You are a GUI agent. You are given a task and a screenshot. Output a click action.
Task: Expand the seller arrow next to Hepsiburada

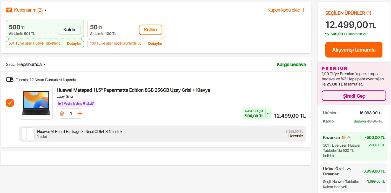44,65
